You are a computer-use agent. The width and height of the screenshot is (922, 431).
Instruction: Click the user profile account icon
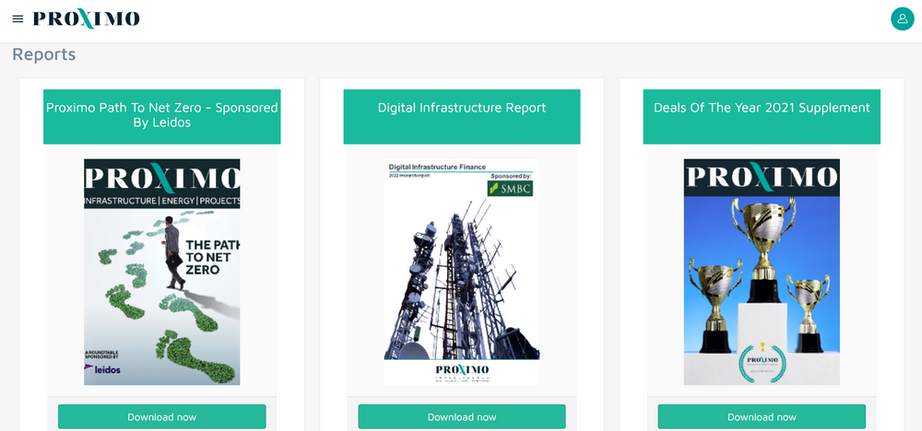click(902, 19)
